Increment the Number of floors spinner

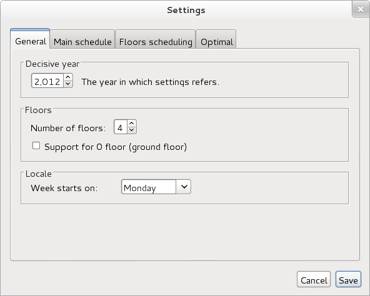click(x=132, y=124)
